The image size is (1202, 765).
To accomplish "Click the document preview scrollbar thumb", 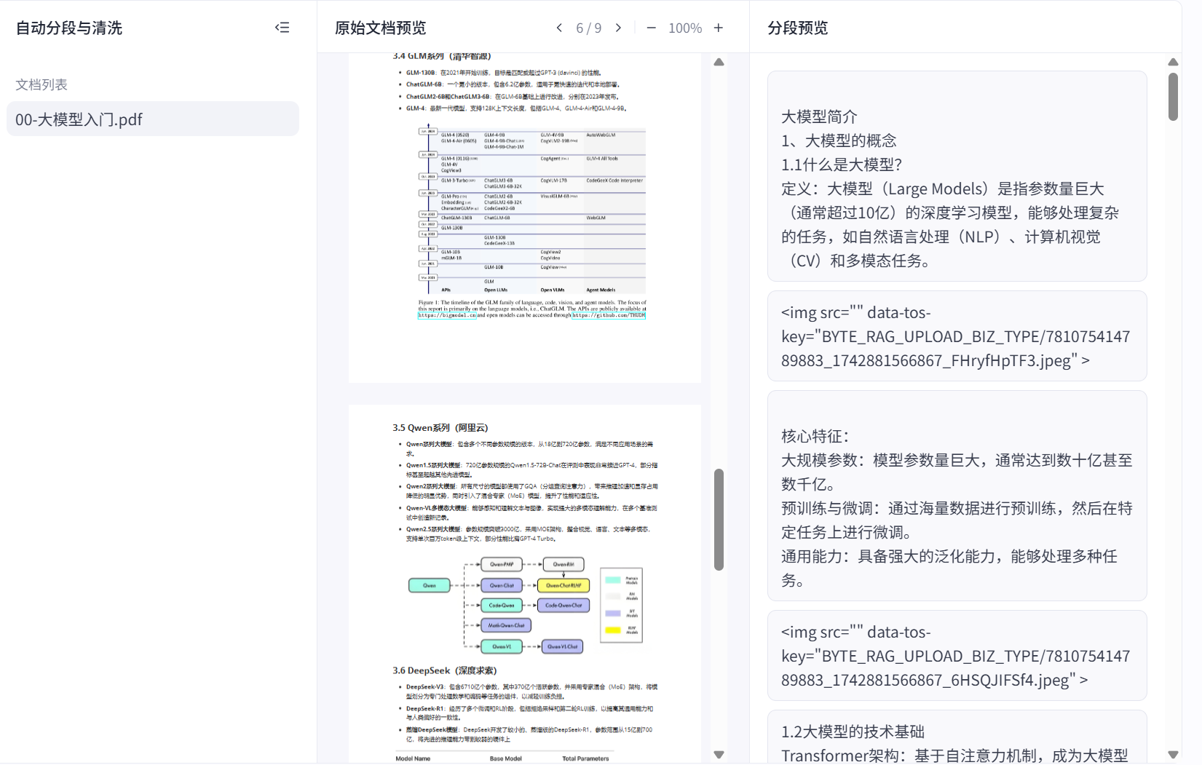I will [x=719, y=519].
